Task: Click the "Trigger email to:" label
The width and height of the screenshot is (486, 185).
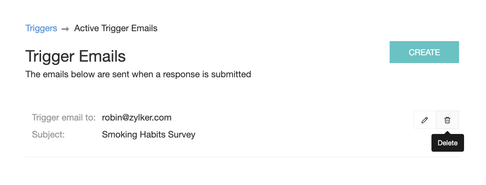Action: point(64,118)
